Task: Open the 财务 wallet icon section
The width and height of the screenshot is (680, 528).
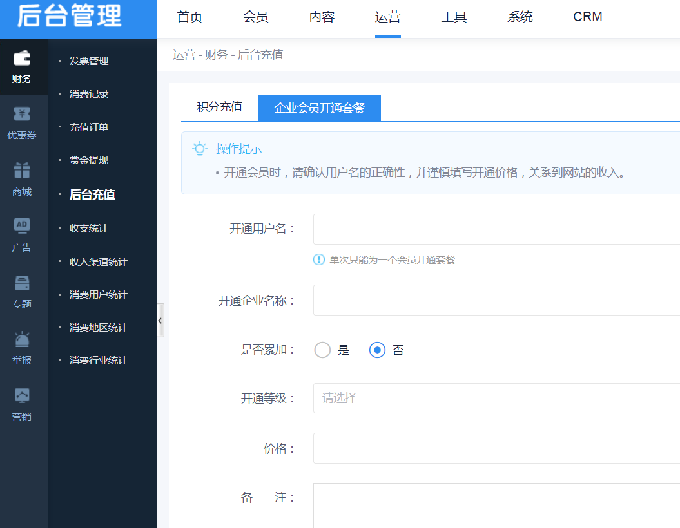Action: [22, 67]
